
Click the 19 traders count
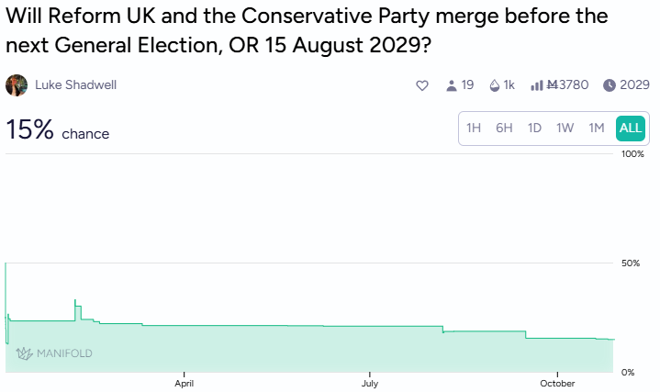(467, 85)
